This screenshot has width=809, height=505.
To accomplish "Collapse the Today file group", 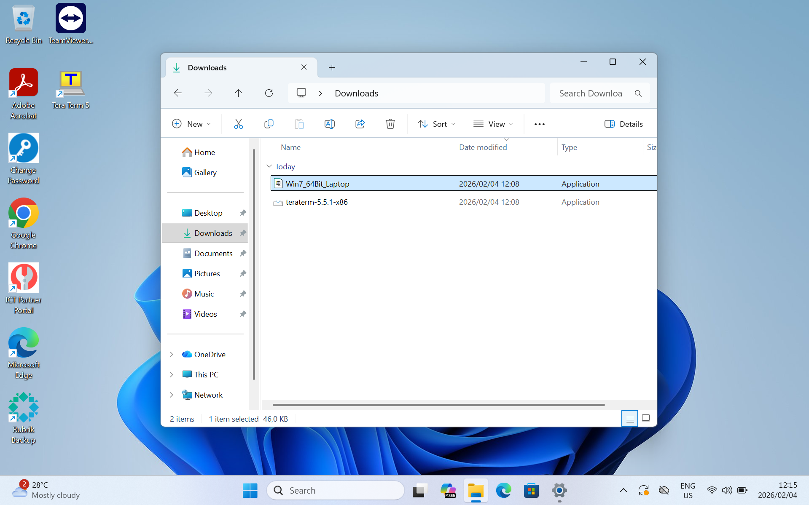I will click(269, 166).
